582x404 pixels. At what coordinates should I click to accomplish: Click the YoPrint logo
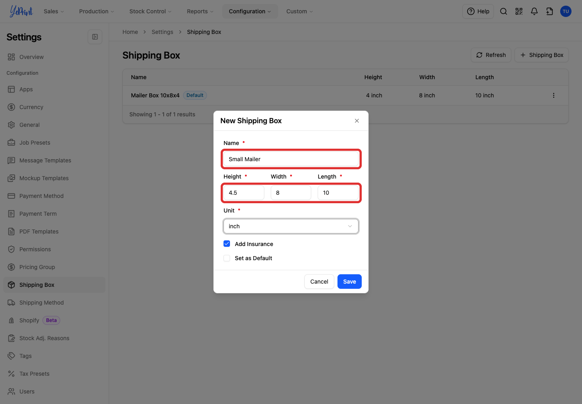pos(21,11)
